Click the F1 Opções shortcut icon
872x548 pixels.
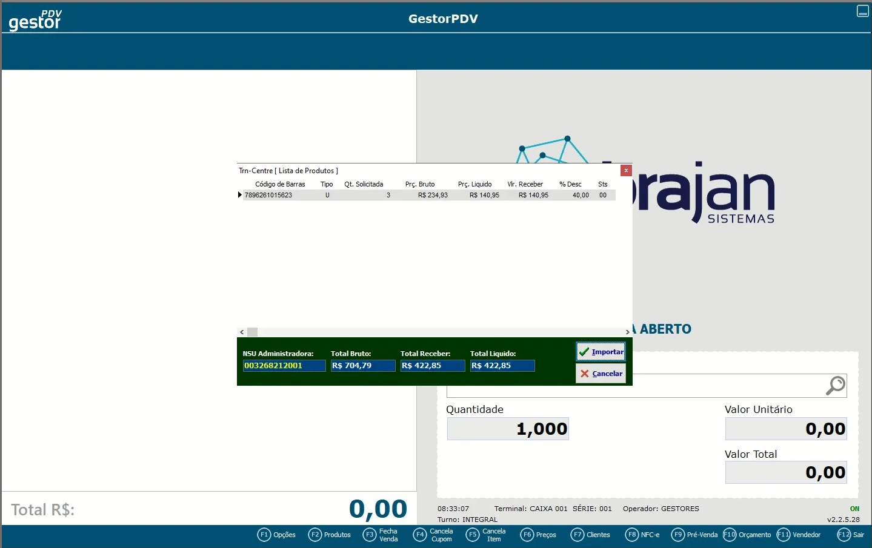264,535
